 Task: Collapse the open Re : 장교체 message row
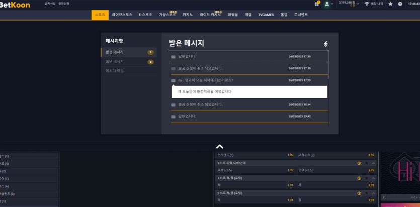(x=249, y=80)
